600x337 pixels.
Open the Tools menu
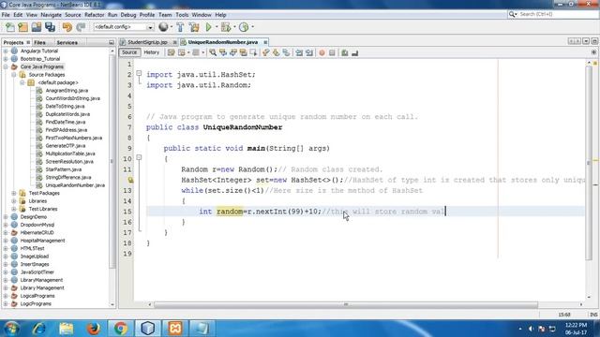(x=182, y=15)
